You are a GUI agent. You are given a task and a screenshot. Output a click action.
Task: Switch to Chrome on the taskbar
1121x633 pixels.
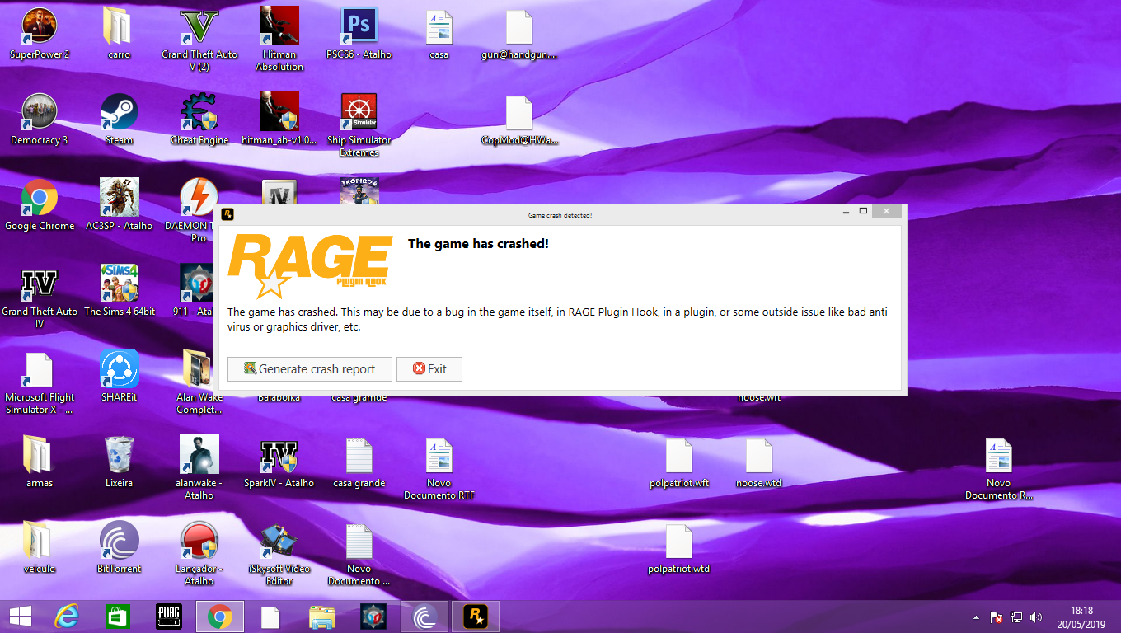tap(219, 617)
